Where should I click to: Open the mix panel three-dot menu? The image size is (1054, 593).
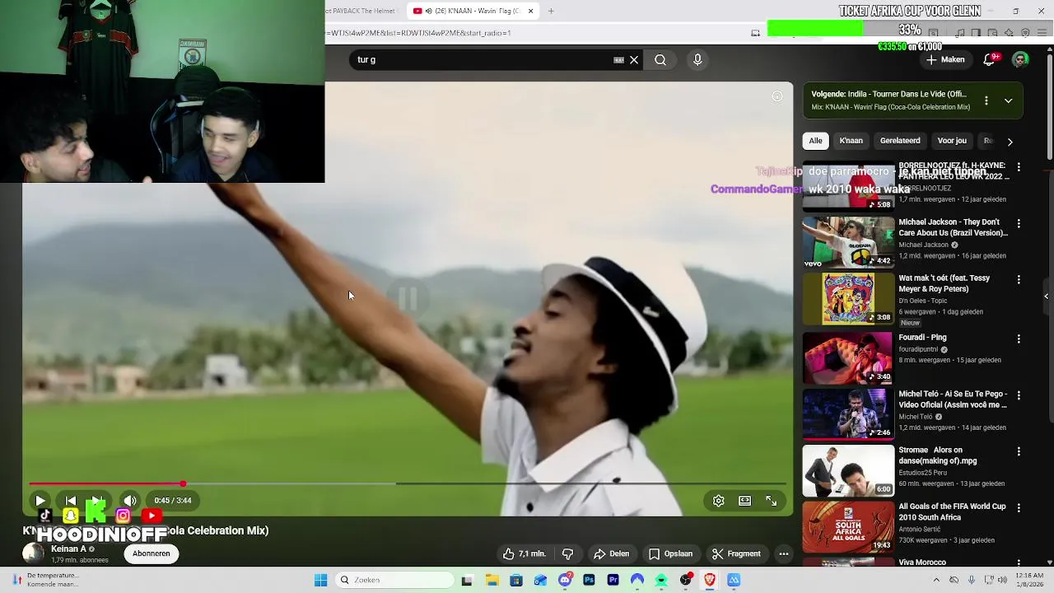click(x=986, y=100)
